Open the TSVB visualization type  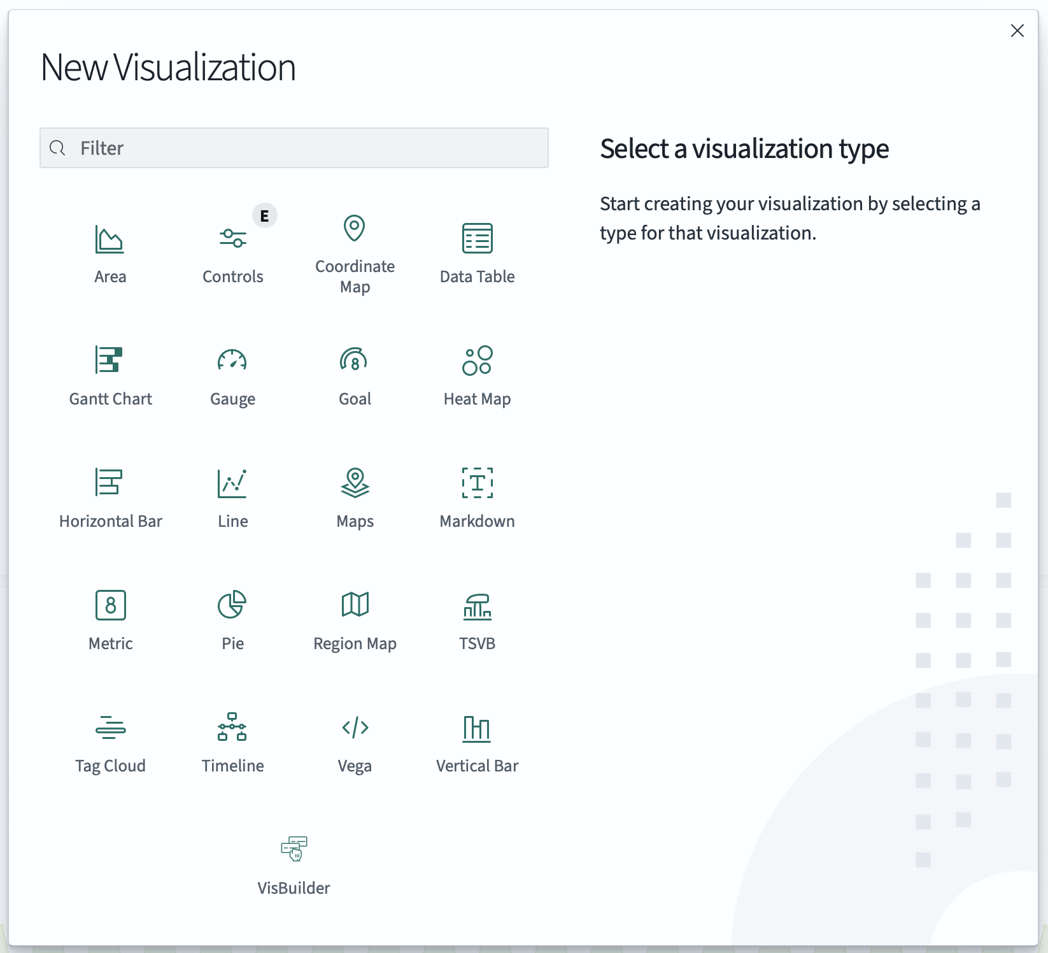[x=477, y=606]
